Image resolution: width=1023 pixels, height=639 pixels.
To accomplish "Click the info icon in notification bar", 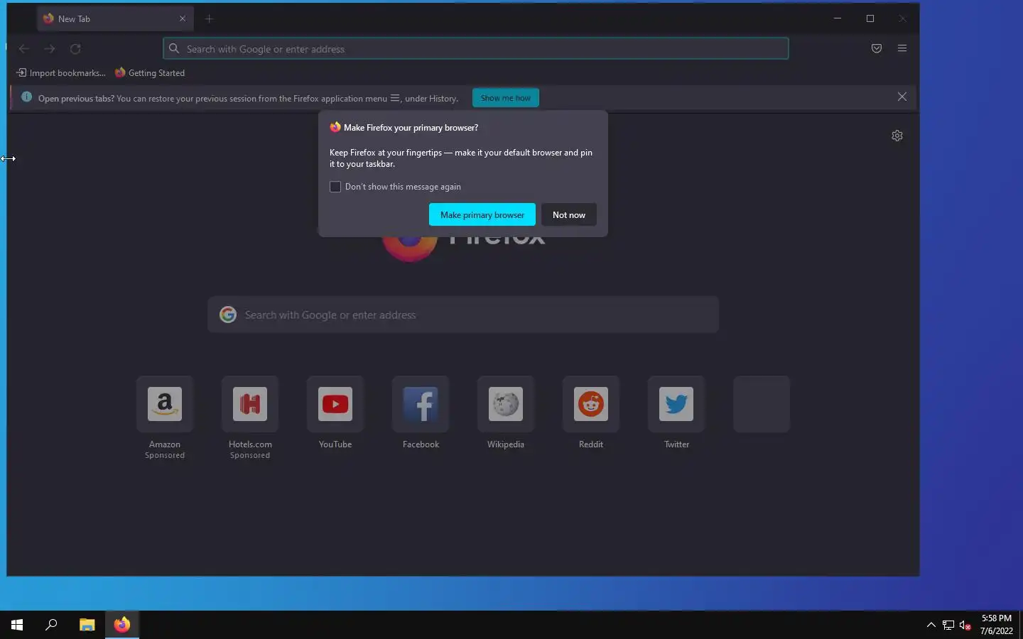I will point(26,97).
